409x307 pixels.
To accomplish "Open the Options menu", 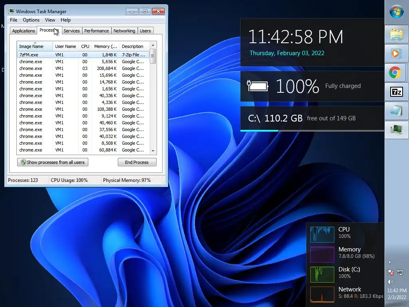I will [31, 20].
